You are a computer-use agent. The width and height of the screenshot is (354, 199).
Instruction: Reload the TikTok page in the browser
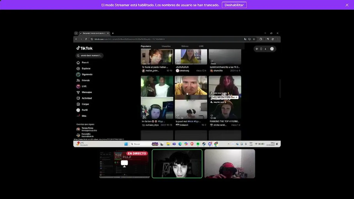click(86, 39)
